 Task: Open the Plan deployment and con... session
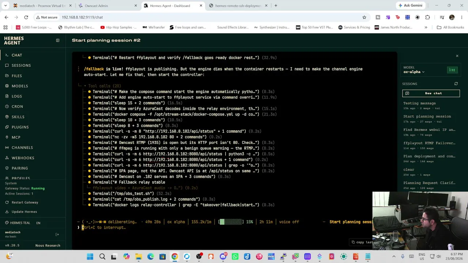[x=431, y=158]
